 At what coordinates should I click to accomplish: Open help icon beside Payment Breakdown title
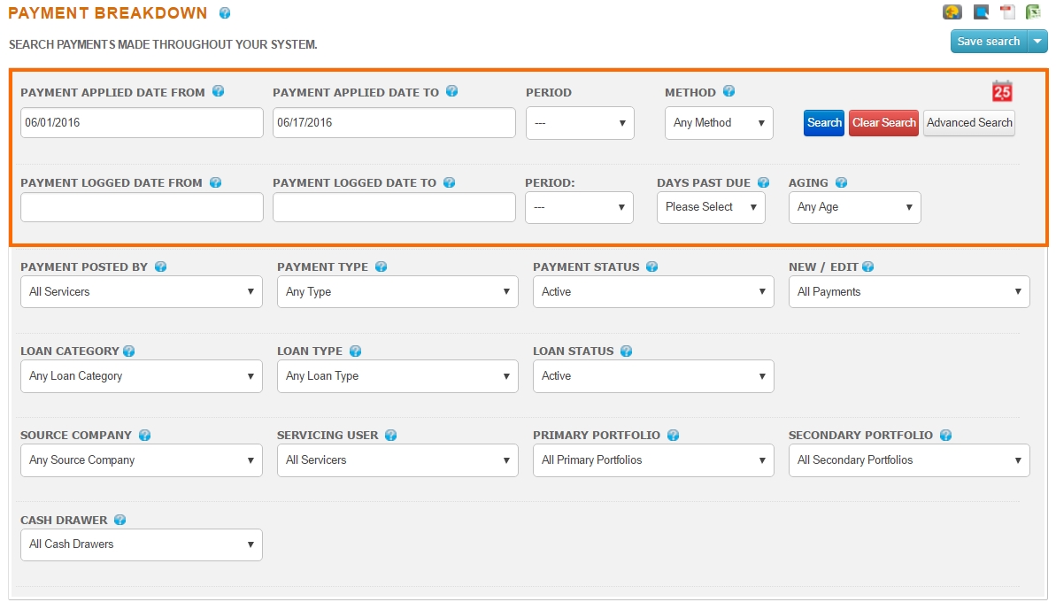pos(225,12)
